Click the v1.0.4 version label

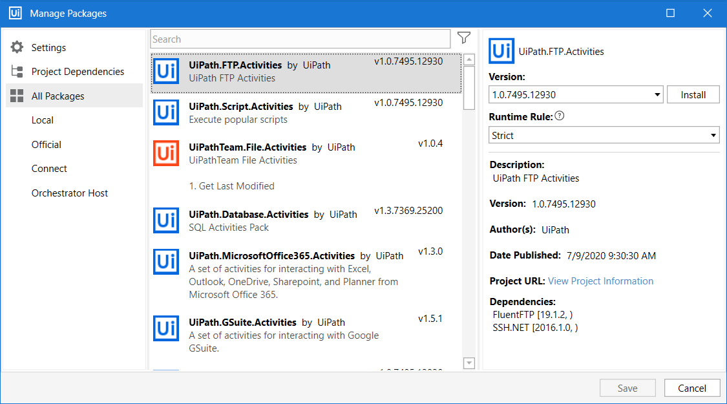tap(430, 144)
